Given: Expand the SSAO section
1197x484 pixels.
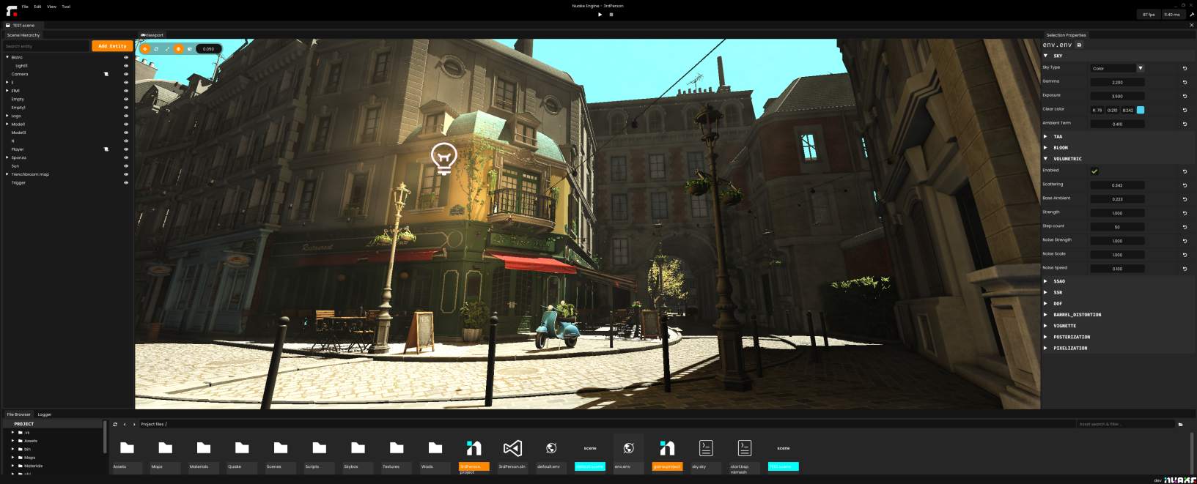Looking at the screenshot, I should tap(1045, 281).
